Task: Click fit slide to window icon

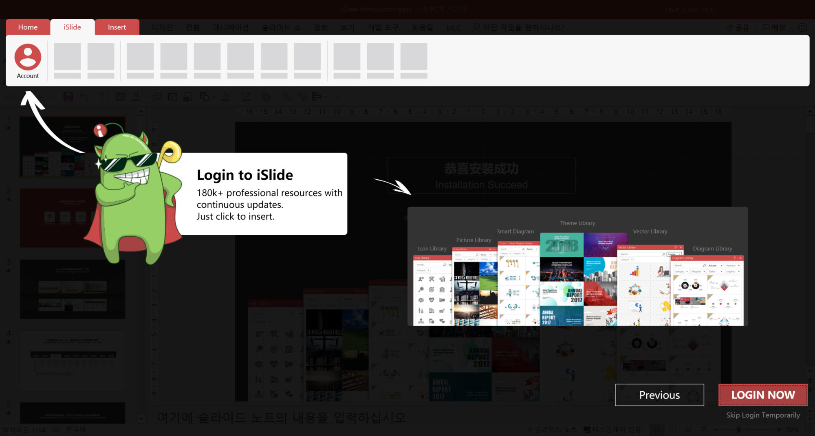Action: point(808,429)
